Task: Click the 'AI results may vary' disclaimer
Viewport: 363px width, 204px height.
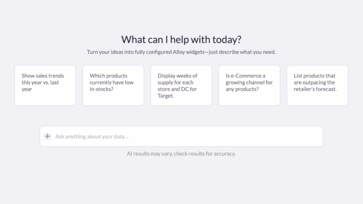Action: tap(181, 153)
